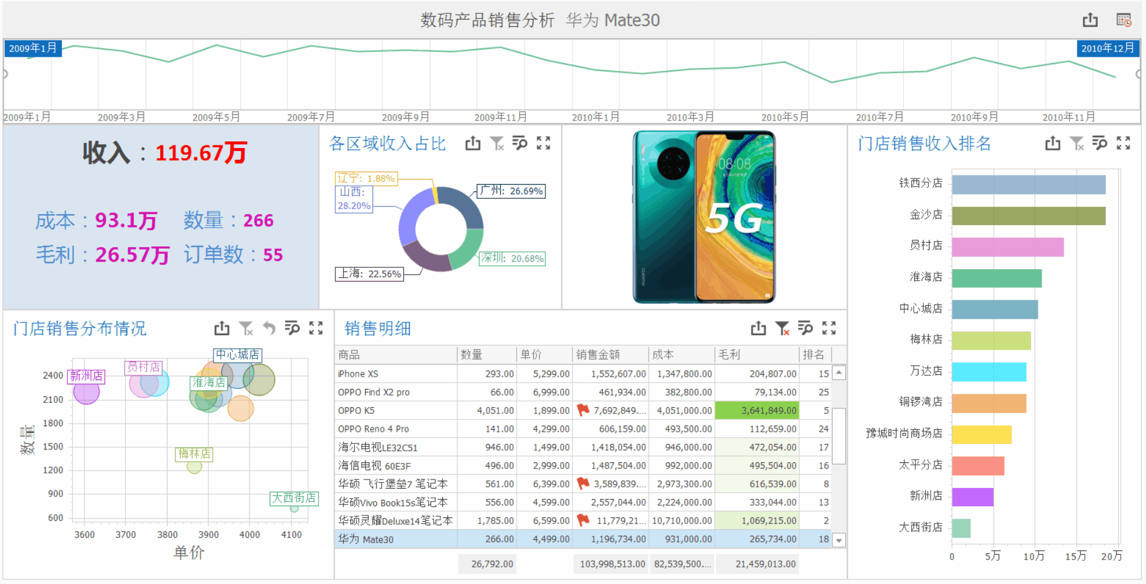Select the 海尔电视LE32C51 row
Image resolution: width=1146 pixels, height=584 pixels.
pyautogui.click(x=583, y=447)
